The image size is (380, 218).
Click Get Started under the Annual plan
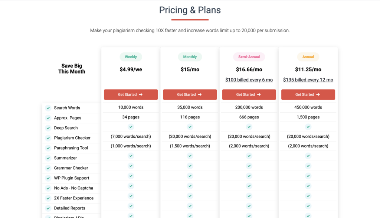(308, 94)
